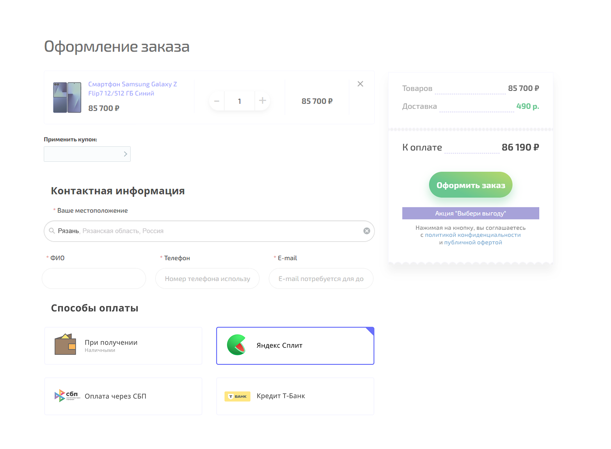Decrease product quantity with minus button
The width and height of the screenshot is (611, 449).
(217, 101)
